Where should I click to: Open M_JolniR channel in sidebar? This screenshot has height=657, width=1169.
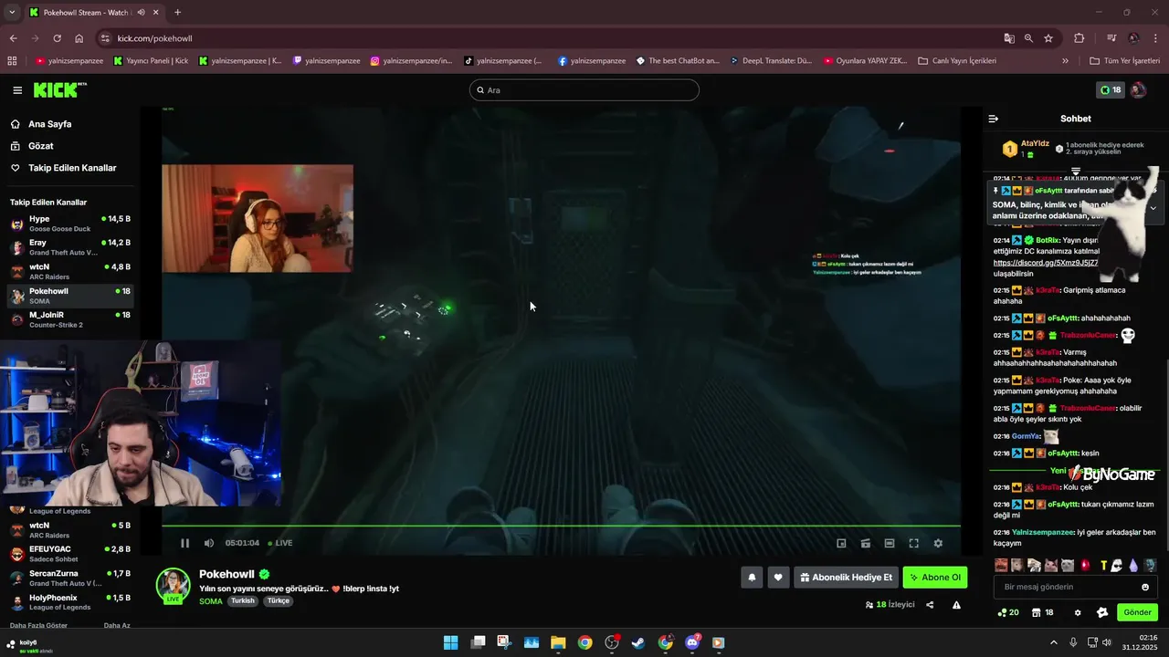click(x=70, y=319)
